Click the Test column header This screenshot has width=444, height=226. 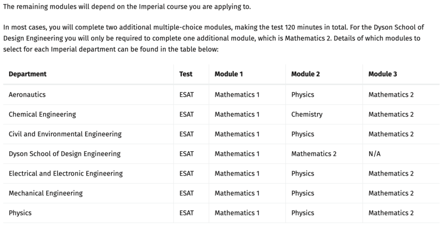click(186, 74)
